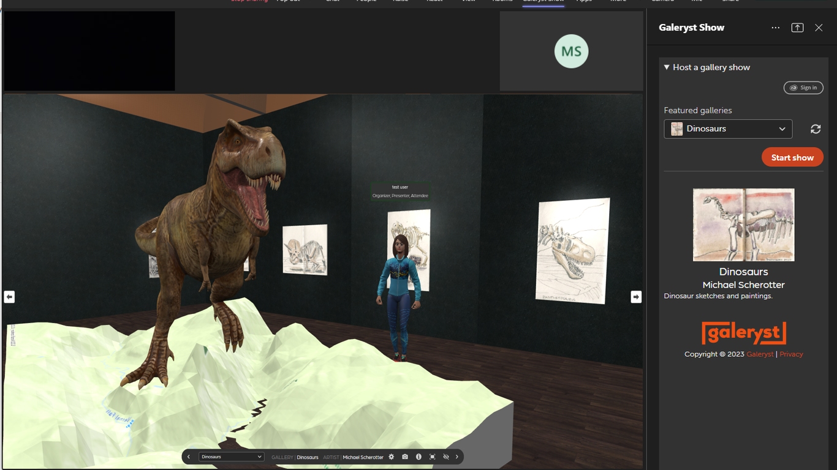The height and width of the screenshot is (470, 837).
Task: Click Dinosaurs gallery name beside GALLERY label
Action: tap(308, 457)
